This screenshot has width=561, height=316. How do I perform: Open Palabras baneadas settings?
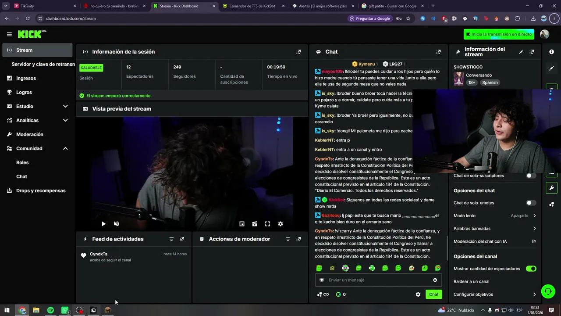pyautogui.click(x=495, y=229)
